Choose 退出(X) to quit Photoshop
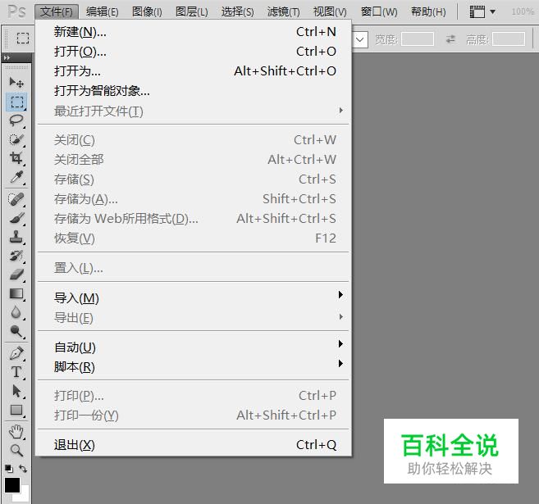 (x=194, y=445)
